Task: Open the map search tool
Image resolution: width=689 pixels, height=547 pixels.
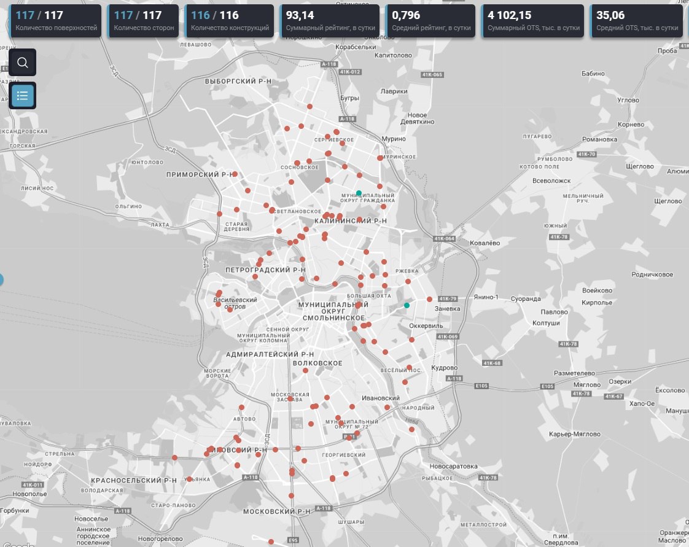Action: pos(22,63)
